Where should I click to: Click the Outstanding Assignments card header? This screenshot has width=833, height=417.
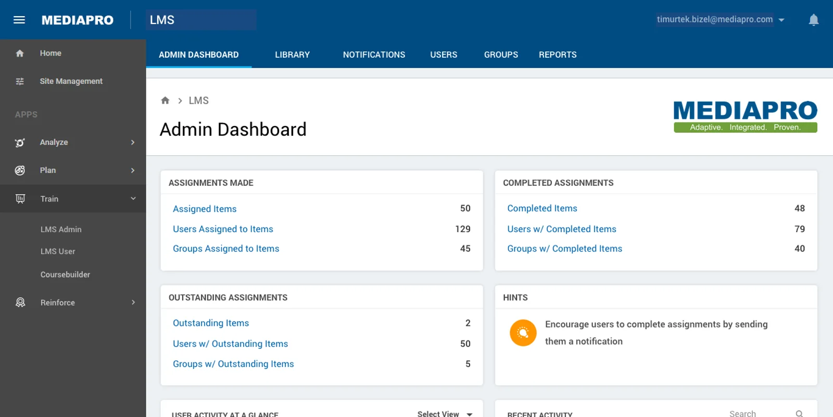[228, 297]
